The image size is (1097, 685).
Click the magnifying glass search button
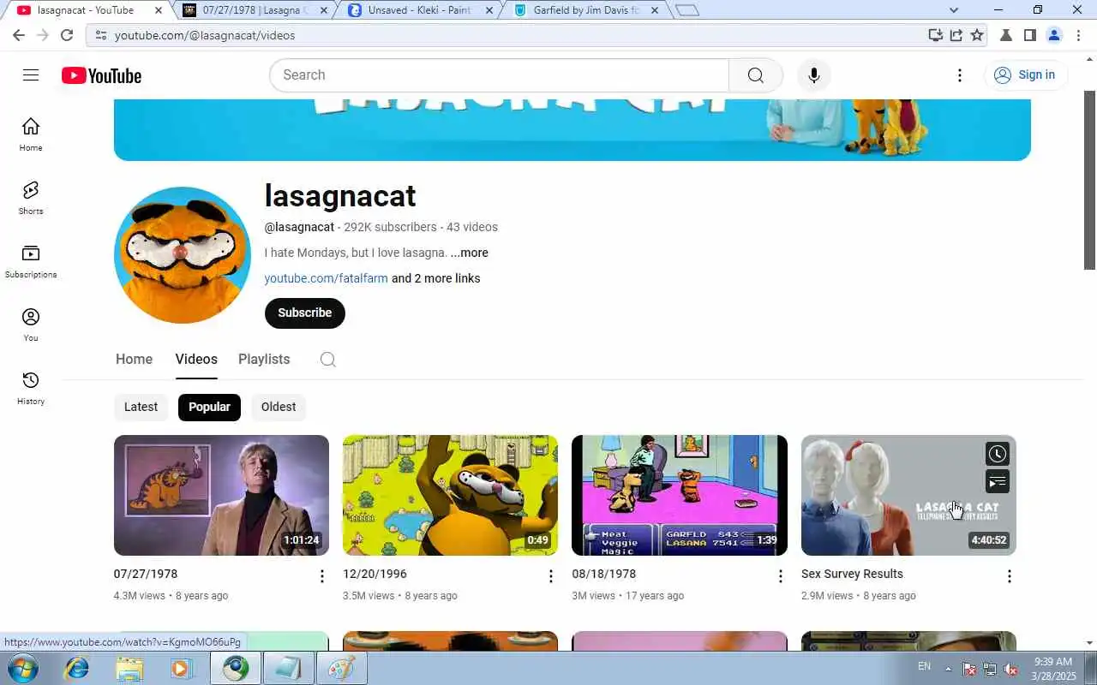tap(755, 75)
